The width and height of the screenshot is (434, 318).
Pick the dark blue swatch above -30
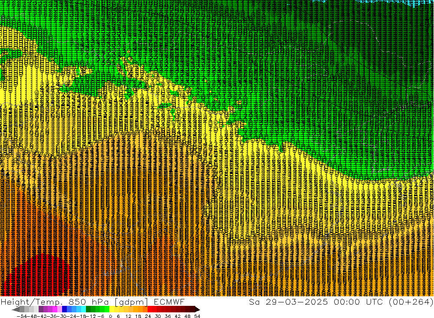pos(65,309)
